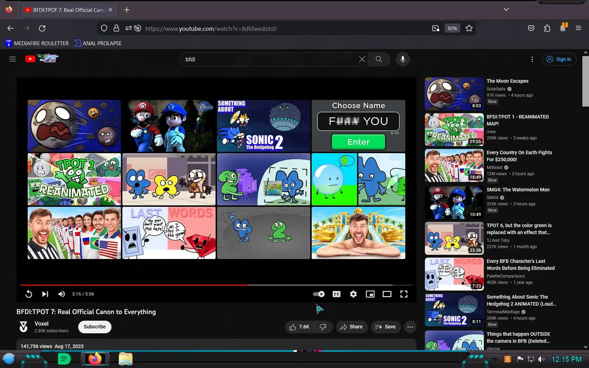589x368 pixels.
Task: Save the video to a playlist
Action: 385,327
